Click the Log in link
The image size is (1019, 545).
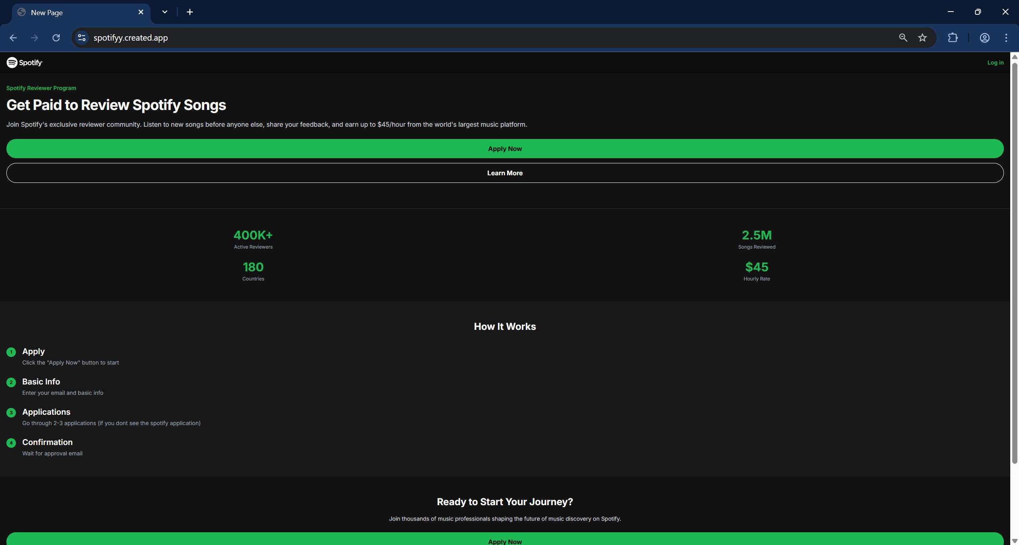995,63
